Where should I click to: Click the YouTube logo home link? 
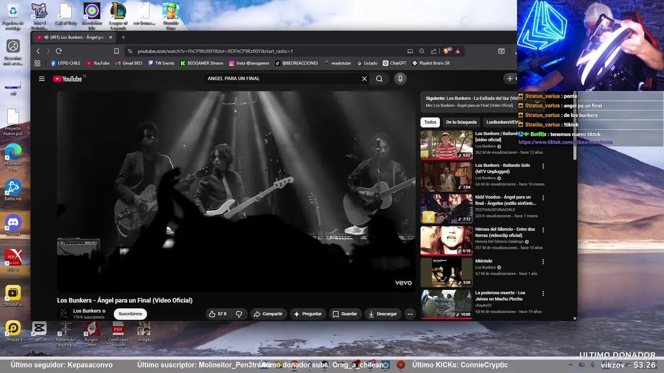(68, 79)
